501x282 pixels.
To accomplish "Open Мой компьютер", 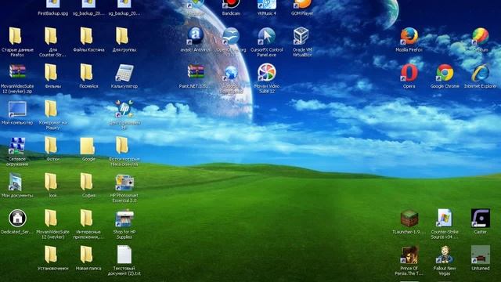I will click(x=17, y=109).
